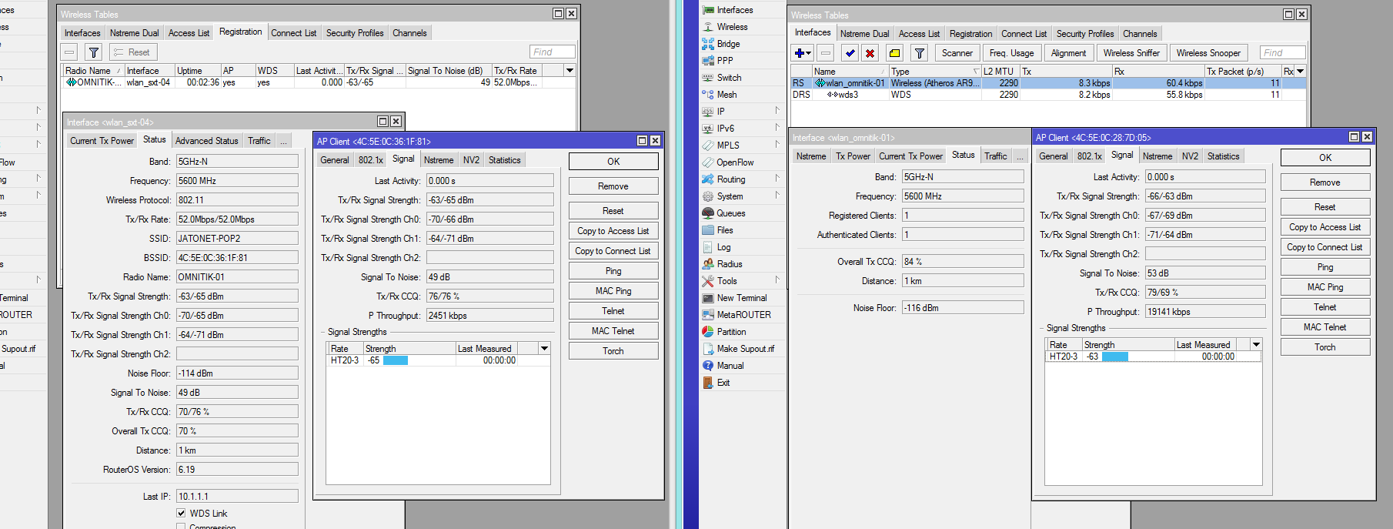Open MetaROUTER from sidebar
Viewport: 1393px width, 529px height.
(x=743, y=315)
